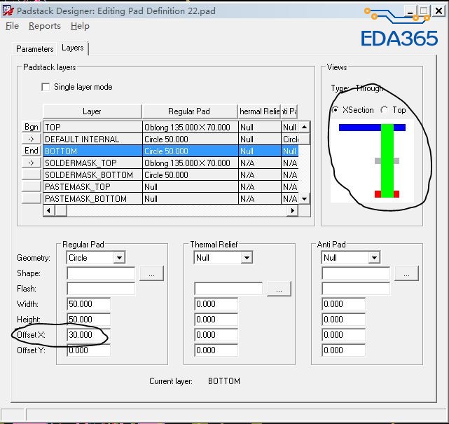Click scroll left arrow of layers list
The width and height of the screenshot is (449, 424).
48,210
